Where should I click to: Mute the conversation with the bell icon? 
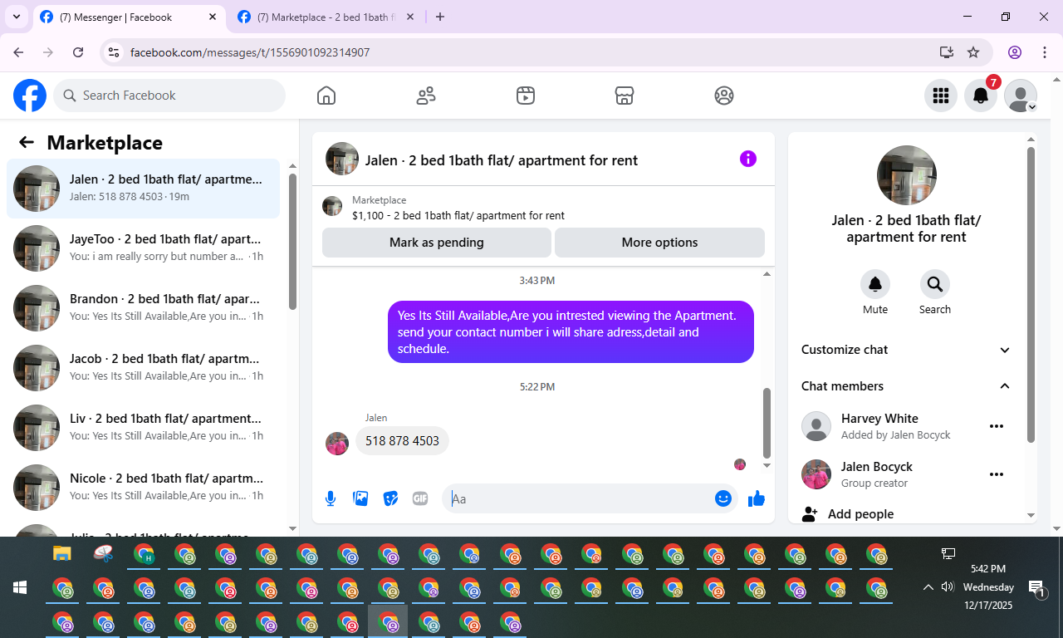pyautogui.click(x=875, y=284)
